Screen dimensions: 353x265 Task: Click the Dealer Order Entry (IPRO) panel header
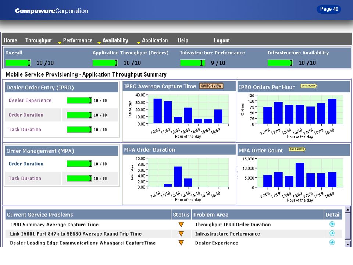pos(61,88)
